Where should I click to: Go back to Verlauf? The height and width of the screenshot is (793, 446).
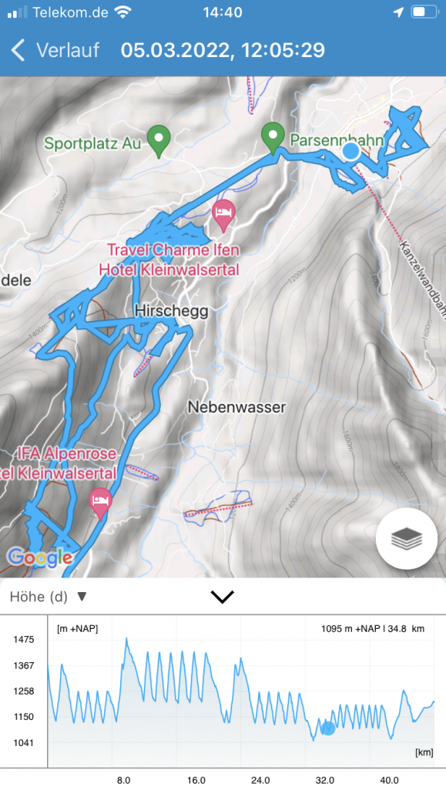point(68,51)
